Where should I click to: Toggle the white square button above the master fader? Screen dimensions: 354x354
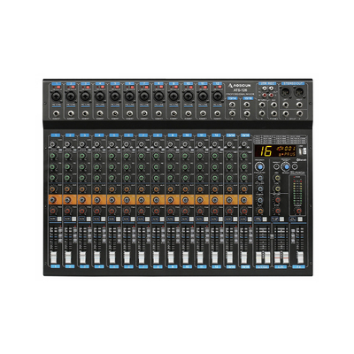click(300, 219)
